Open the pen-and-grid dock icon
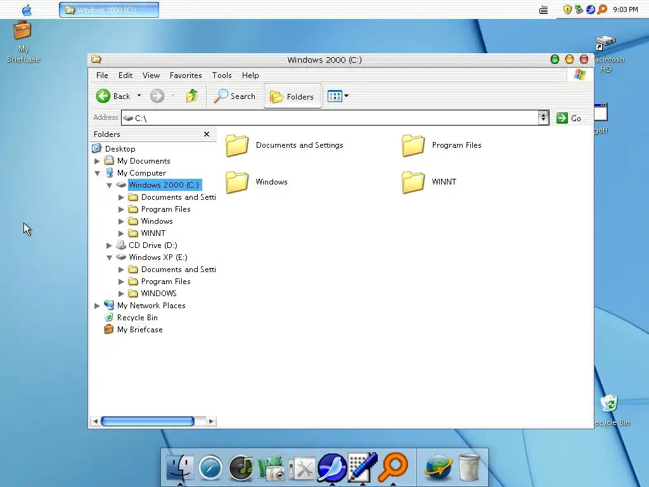 [x=362, y=467]
